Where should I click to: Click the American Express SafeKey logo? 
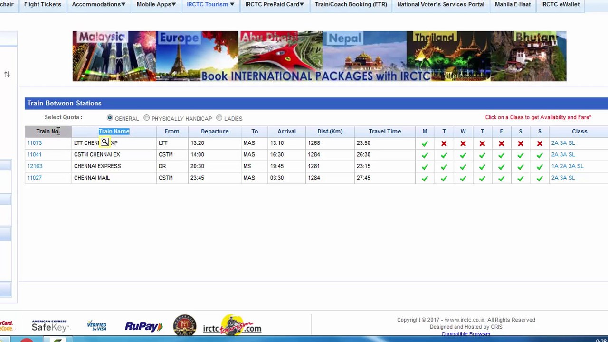tap(50, 326)
